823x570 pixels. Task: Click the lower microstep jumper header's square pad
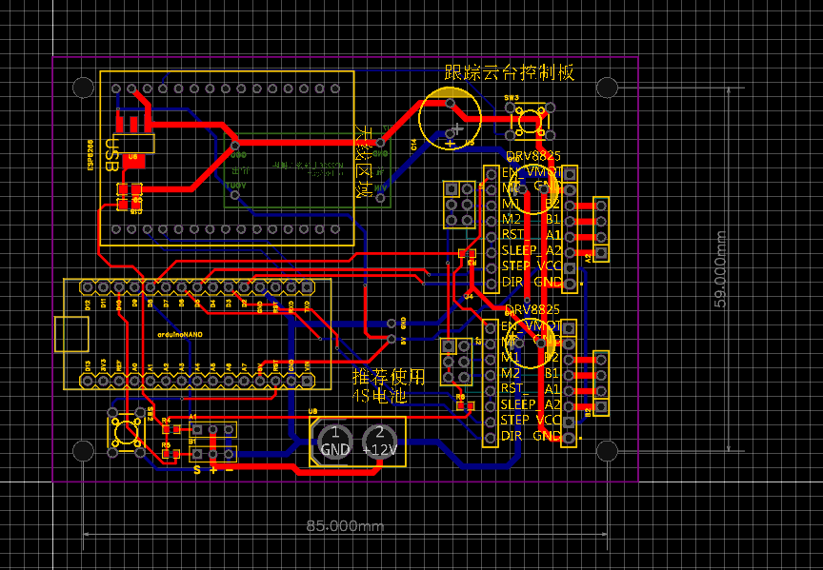[x=449, y=346]
